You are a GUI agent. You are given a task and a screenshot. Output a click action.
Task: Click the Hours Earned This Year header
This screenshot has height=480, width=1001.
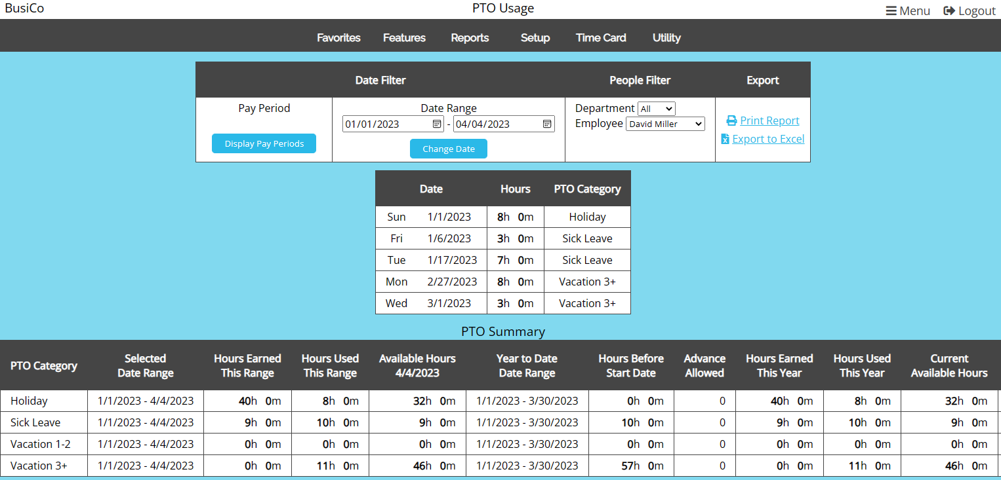pos(779,365)
